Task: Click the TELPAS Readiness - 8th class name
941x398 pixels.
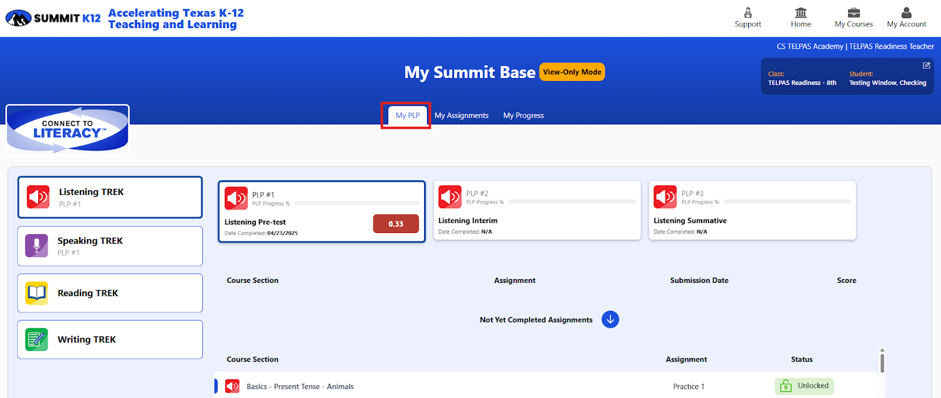Action: coord(802,83)
